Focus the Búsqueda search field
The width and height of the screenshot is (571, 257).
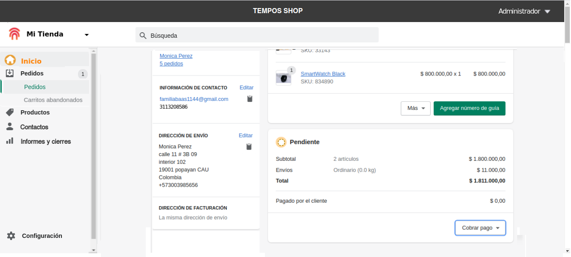click(x=257, y=35)
